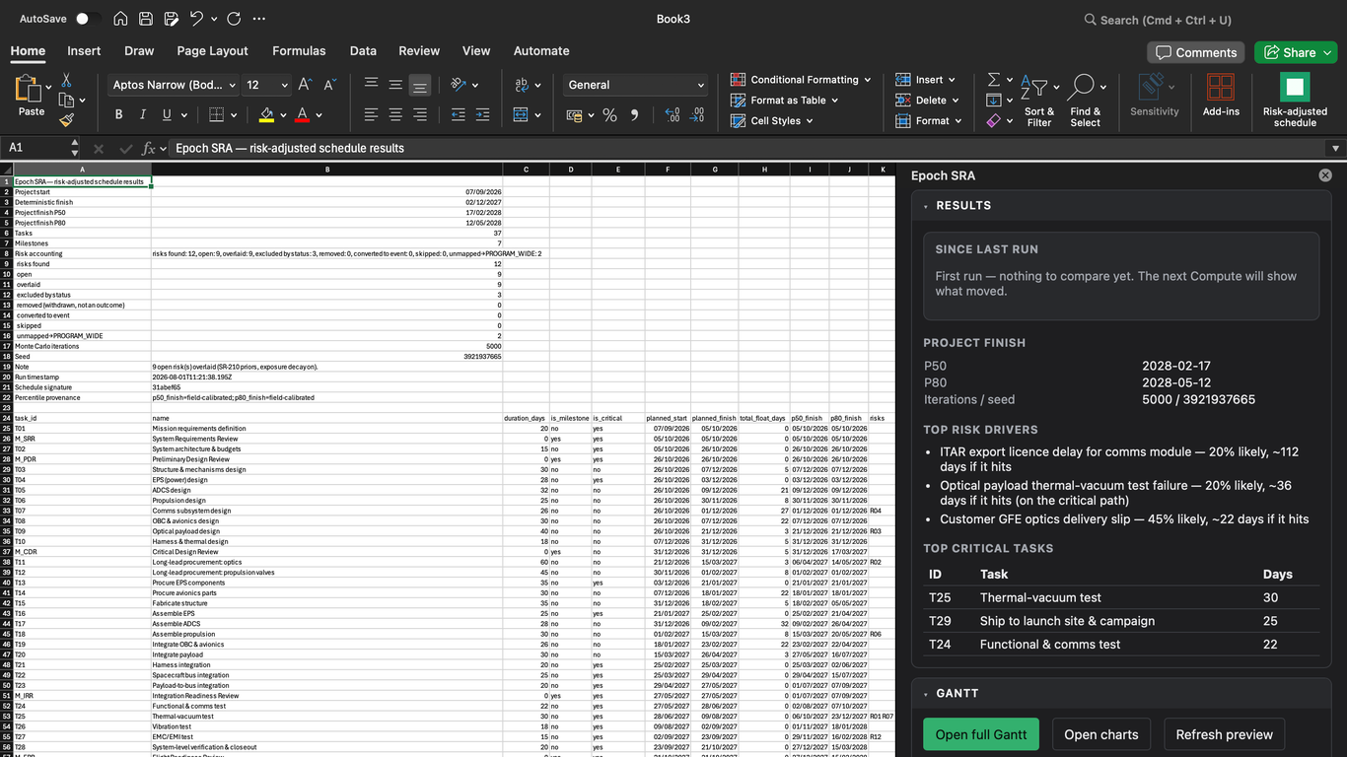Open the View tab
Screen dimensions: 1347x757
click(x=476, y=50)
